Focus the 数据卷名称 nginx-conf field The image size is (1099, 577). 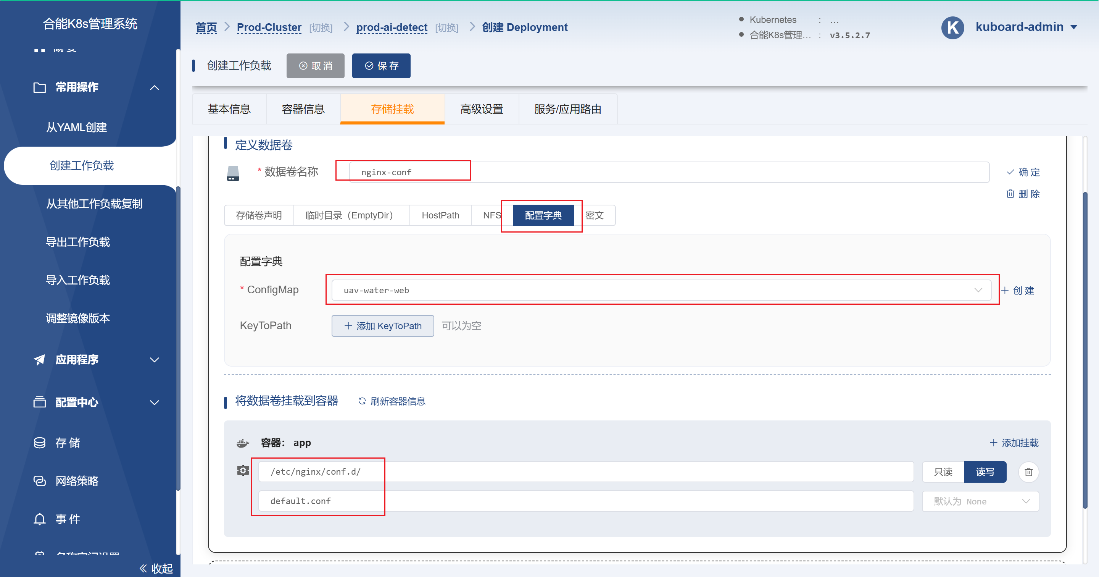(x=669, y=172)
